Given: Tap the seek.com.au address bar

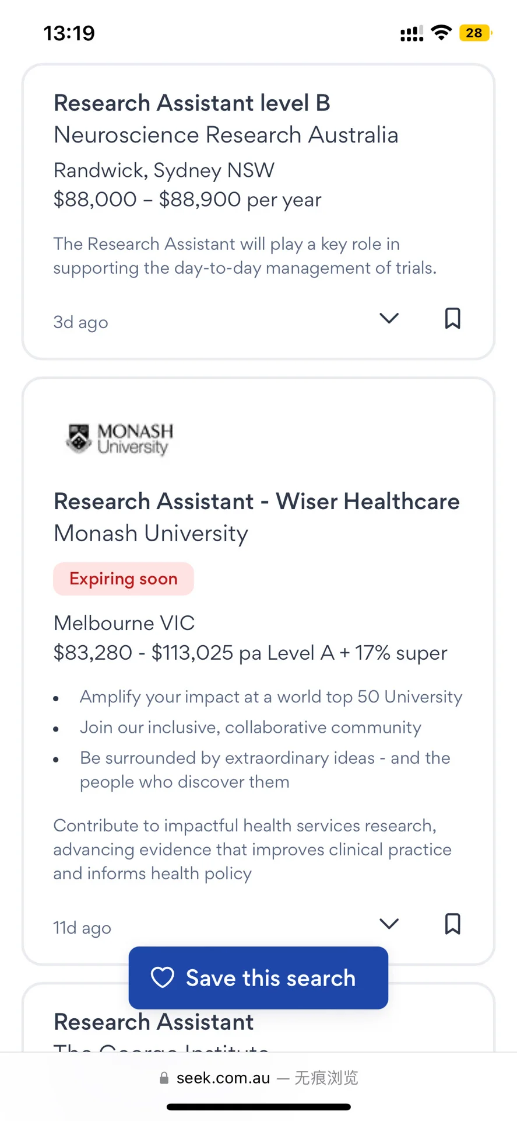Looking at the screenshot, I should pyautogui.click(x=258, y=1078).
